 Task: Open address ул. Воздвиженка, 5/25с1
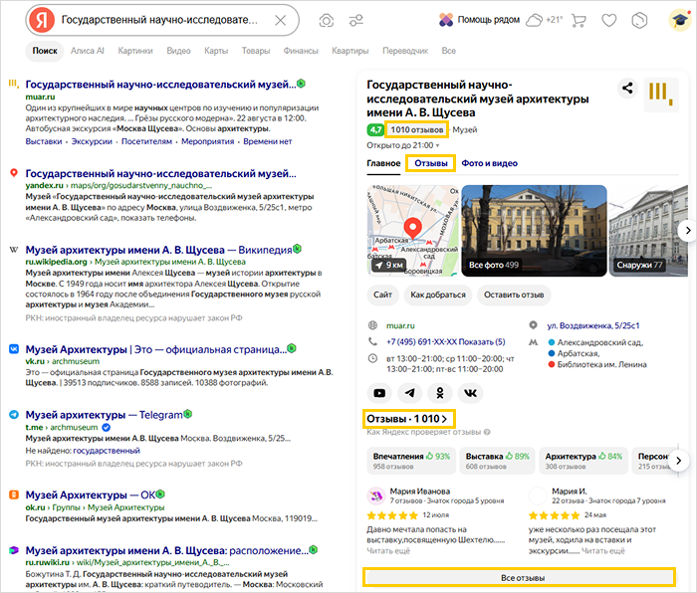[593, 325]
